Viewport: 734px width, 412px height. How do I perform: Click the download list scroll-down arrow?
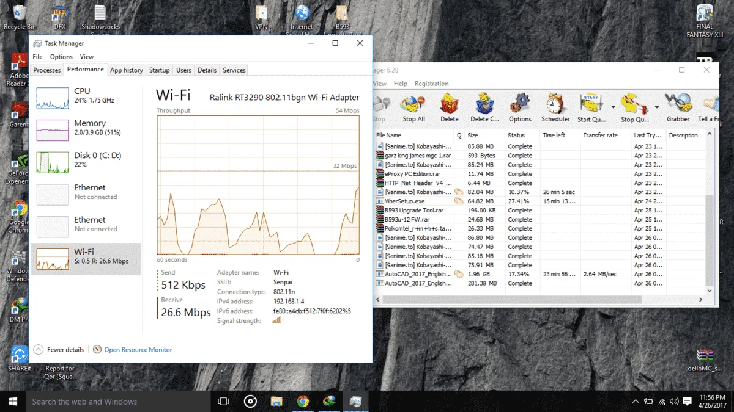tap(710, 291)
